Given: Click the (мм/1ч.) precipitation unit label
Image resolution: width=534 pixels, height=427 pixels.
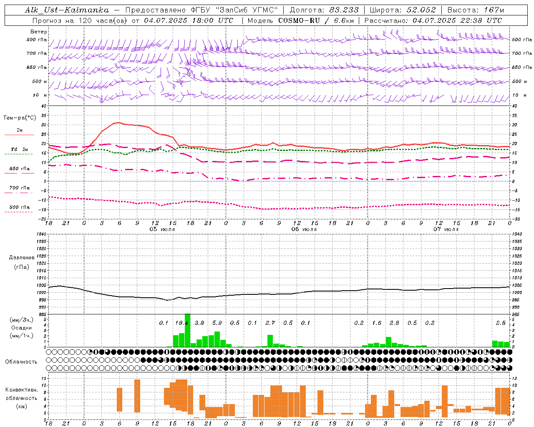Looking at the screenshot, I should [x=22, y=336].
